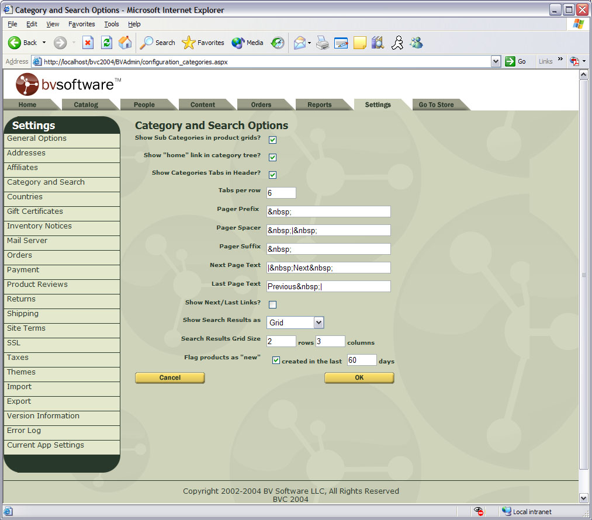Toggle Flag products as new checkbox
The height and width of the screenshot is (520, 592).
pos(276,360)
